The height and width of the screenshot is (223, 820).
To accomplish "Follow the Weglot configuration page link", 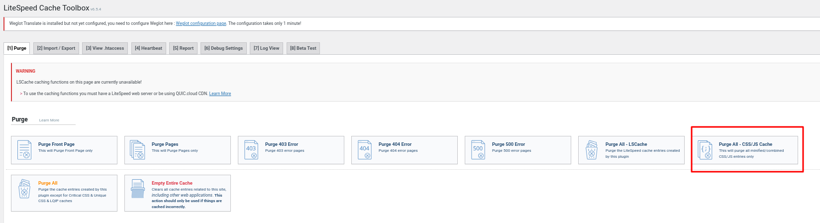I will pyautogui.click(x=201, y=23).
